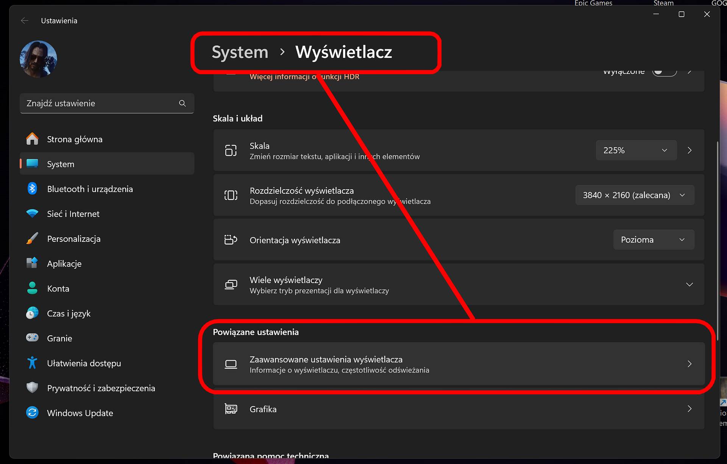727x464 pixels.
Task: Open Strona główna home icon
Action: [32, 139]
